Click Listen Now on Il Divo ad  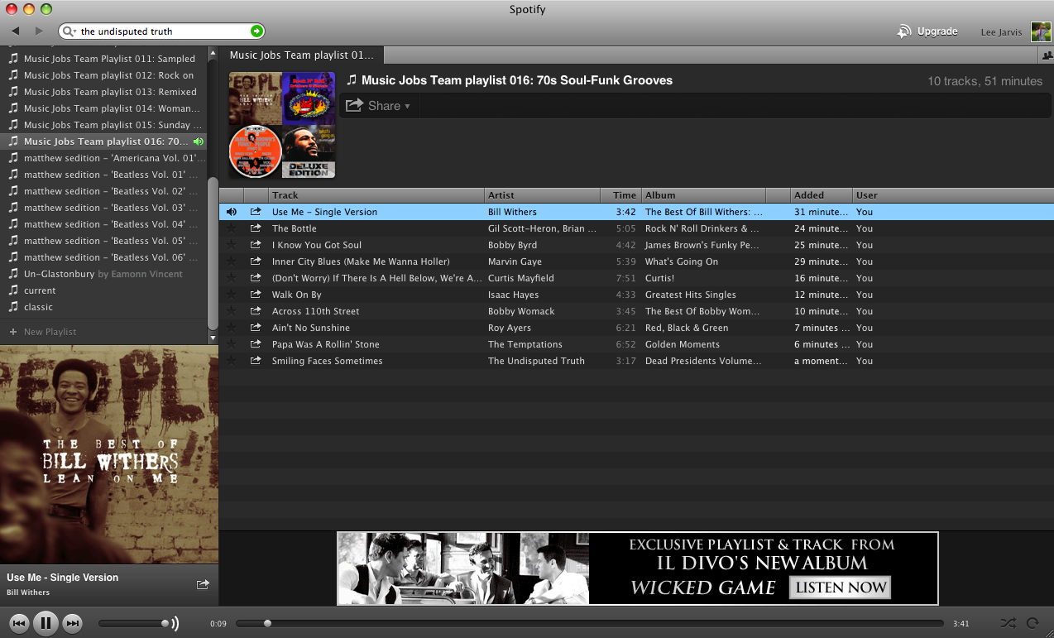click(841, 588)
